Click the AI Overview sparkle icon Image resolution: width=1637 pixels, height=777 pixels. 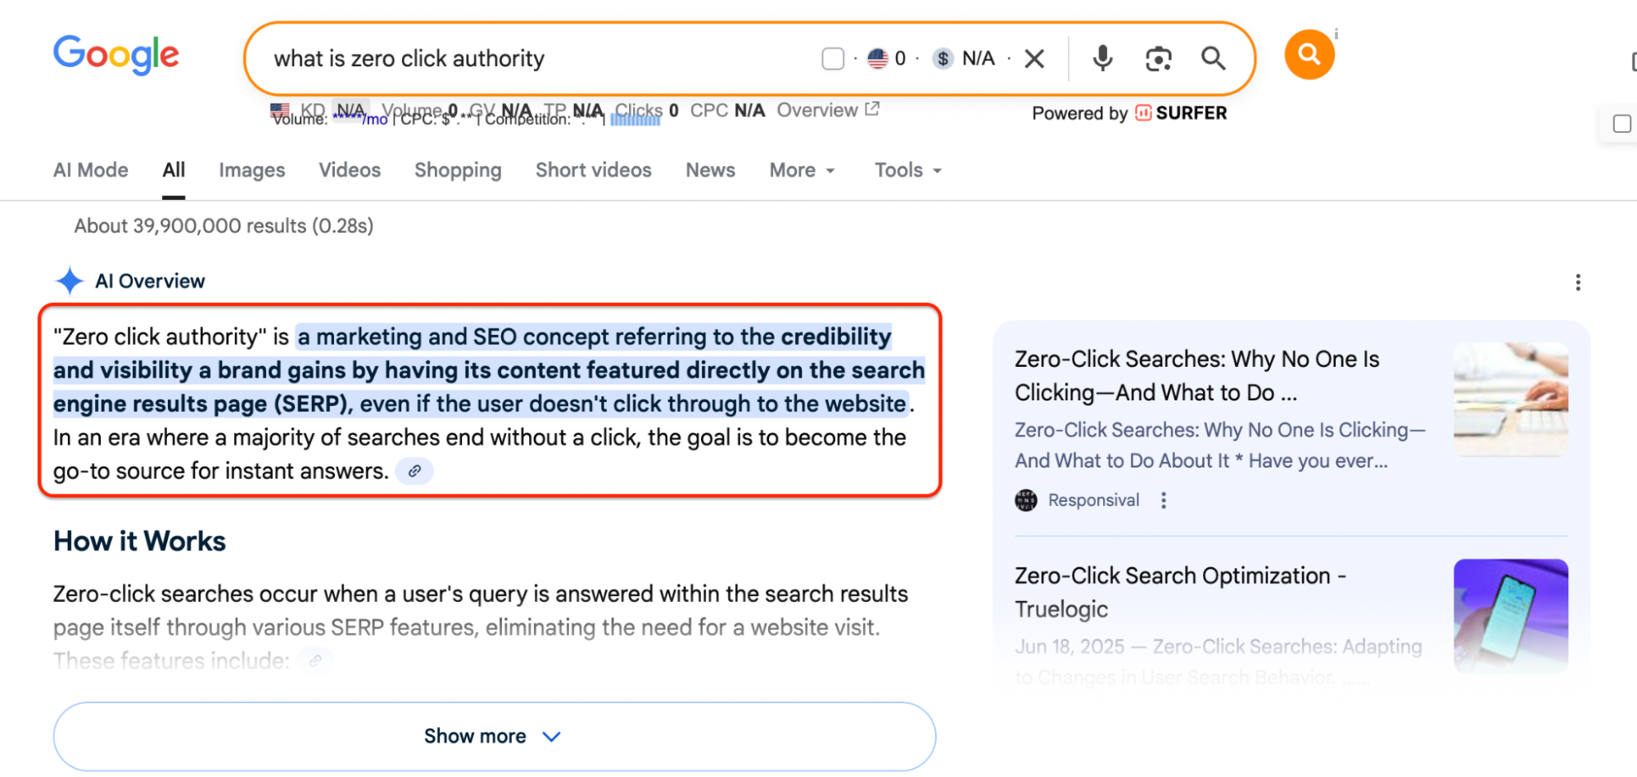coord(70,281)
